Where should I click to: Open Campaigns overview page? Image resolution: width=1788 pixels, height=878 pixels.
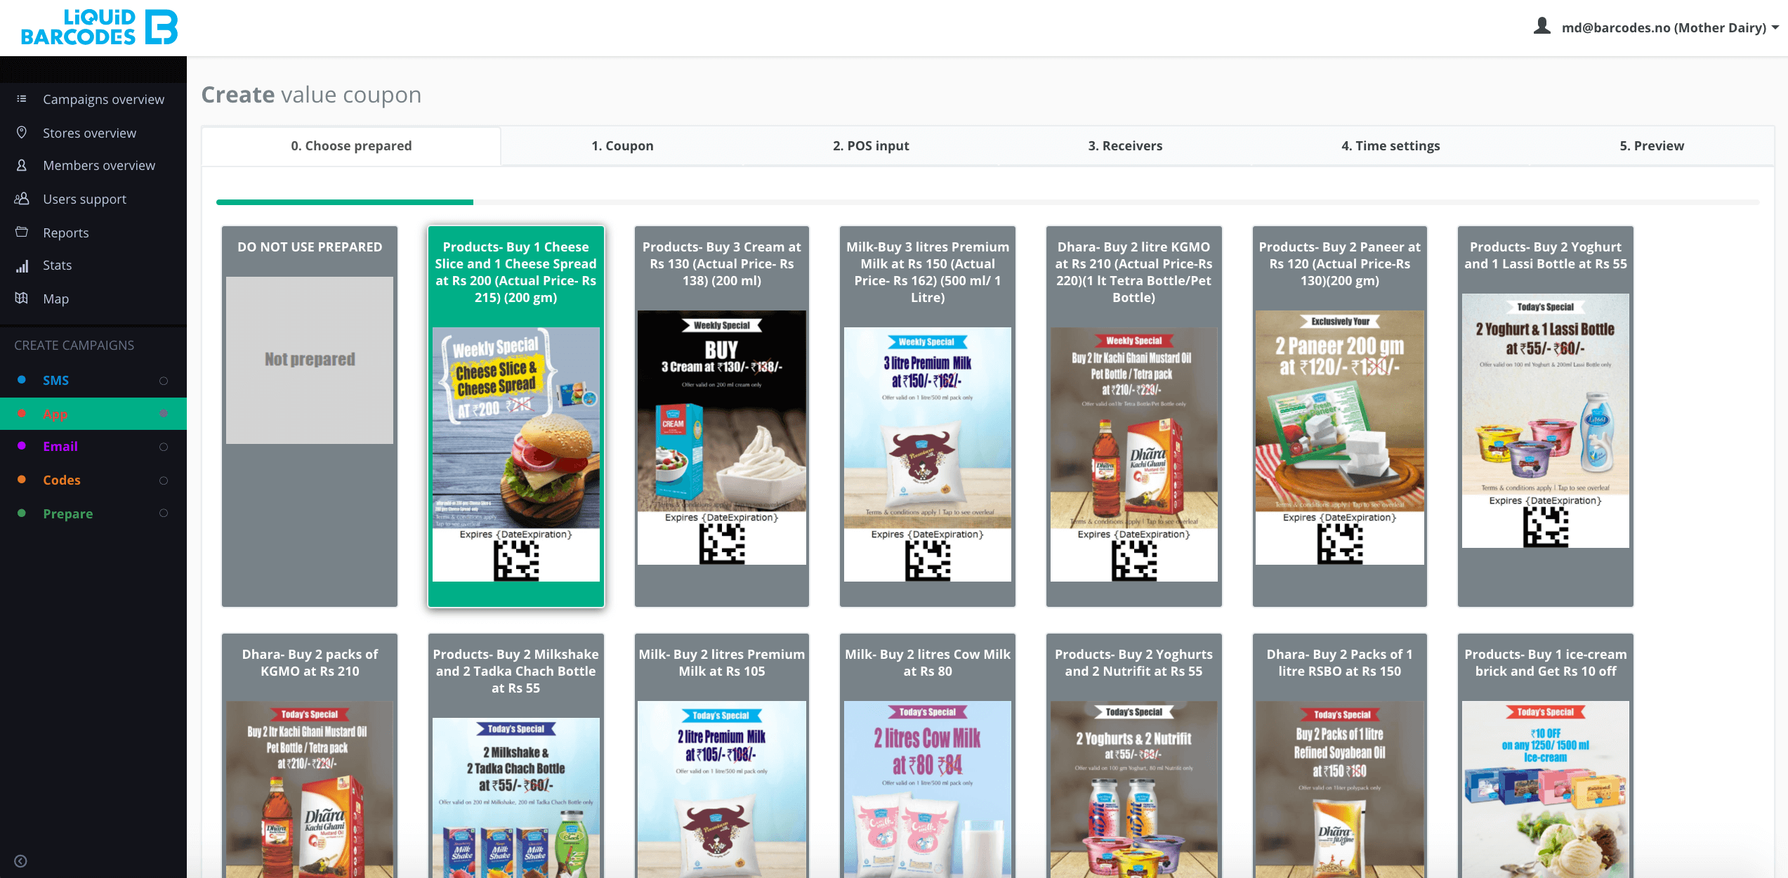pos(103,99)
